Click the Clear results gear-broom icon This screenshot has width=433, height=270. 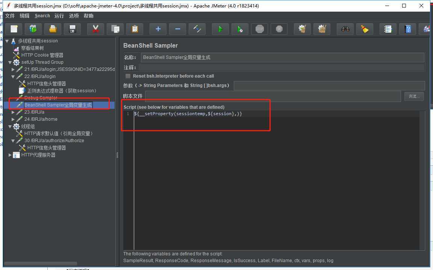pyautogui.click(x=302, y=29)
